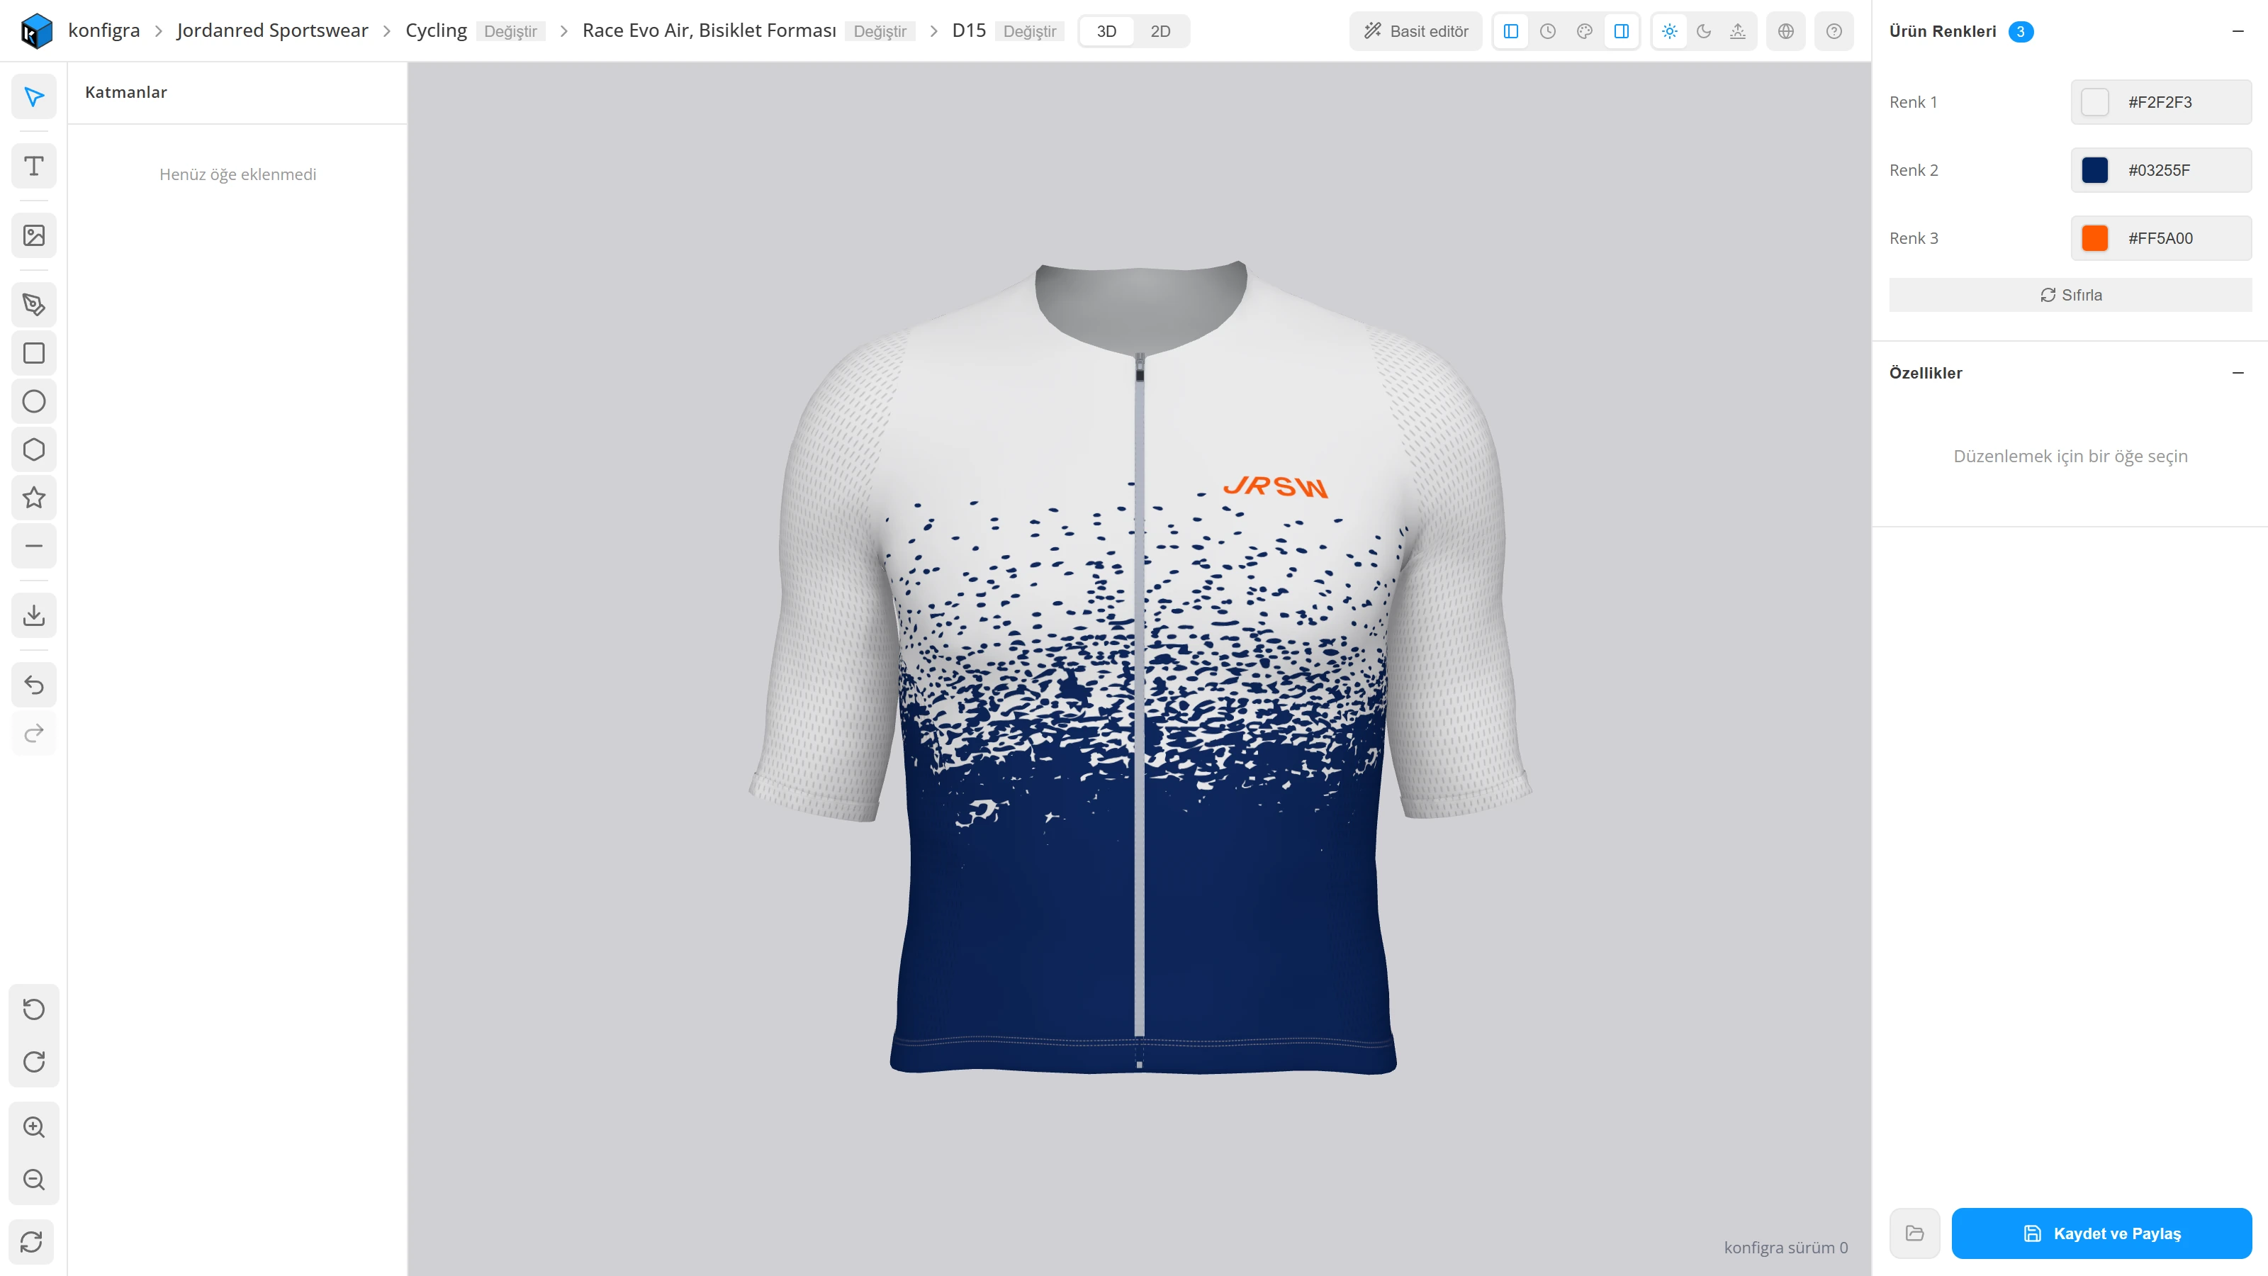
Task: Select the star shape tool
Action: [33, 498]
